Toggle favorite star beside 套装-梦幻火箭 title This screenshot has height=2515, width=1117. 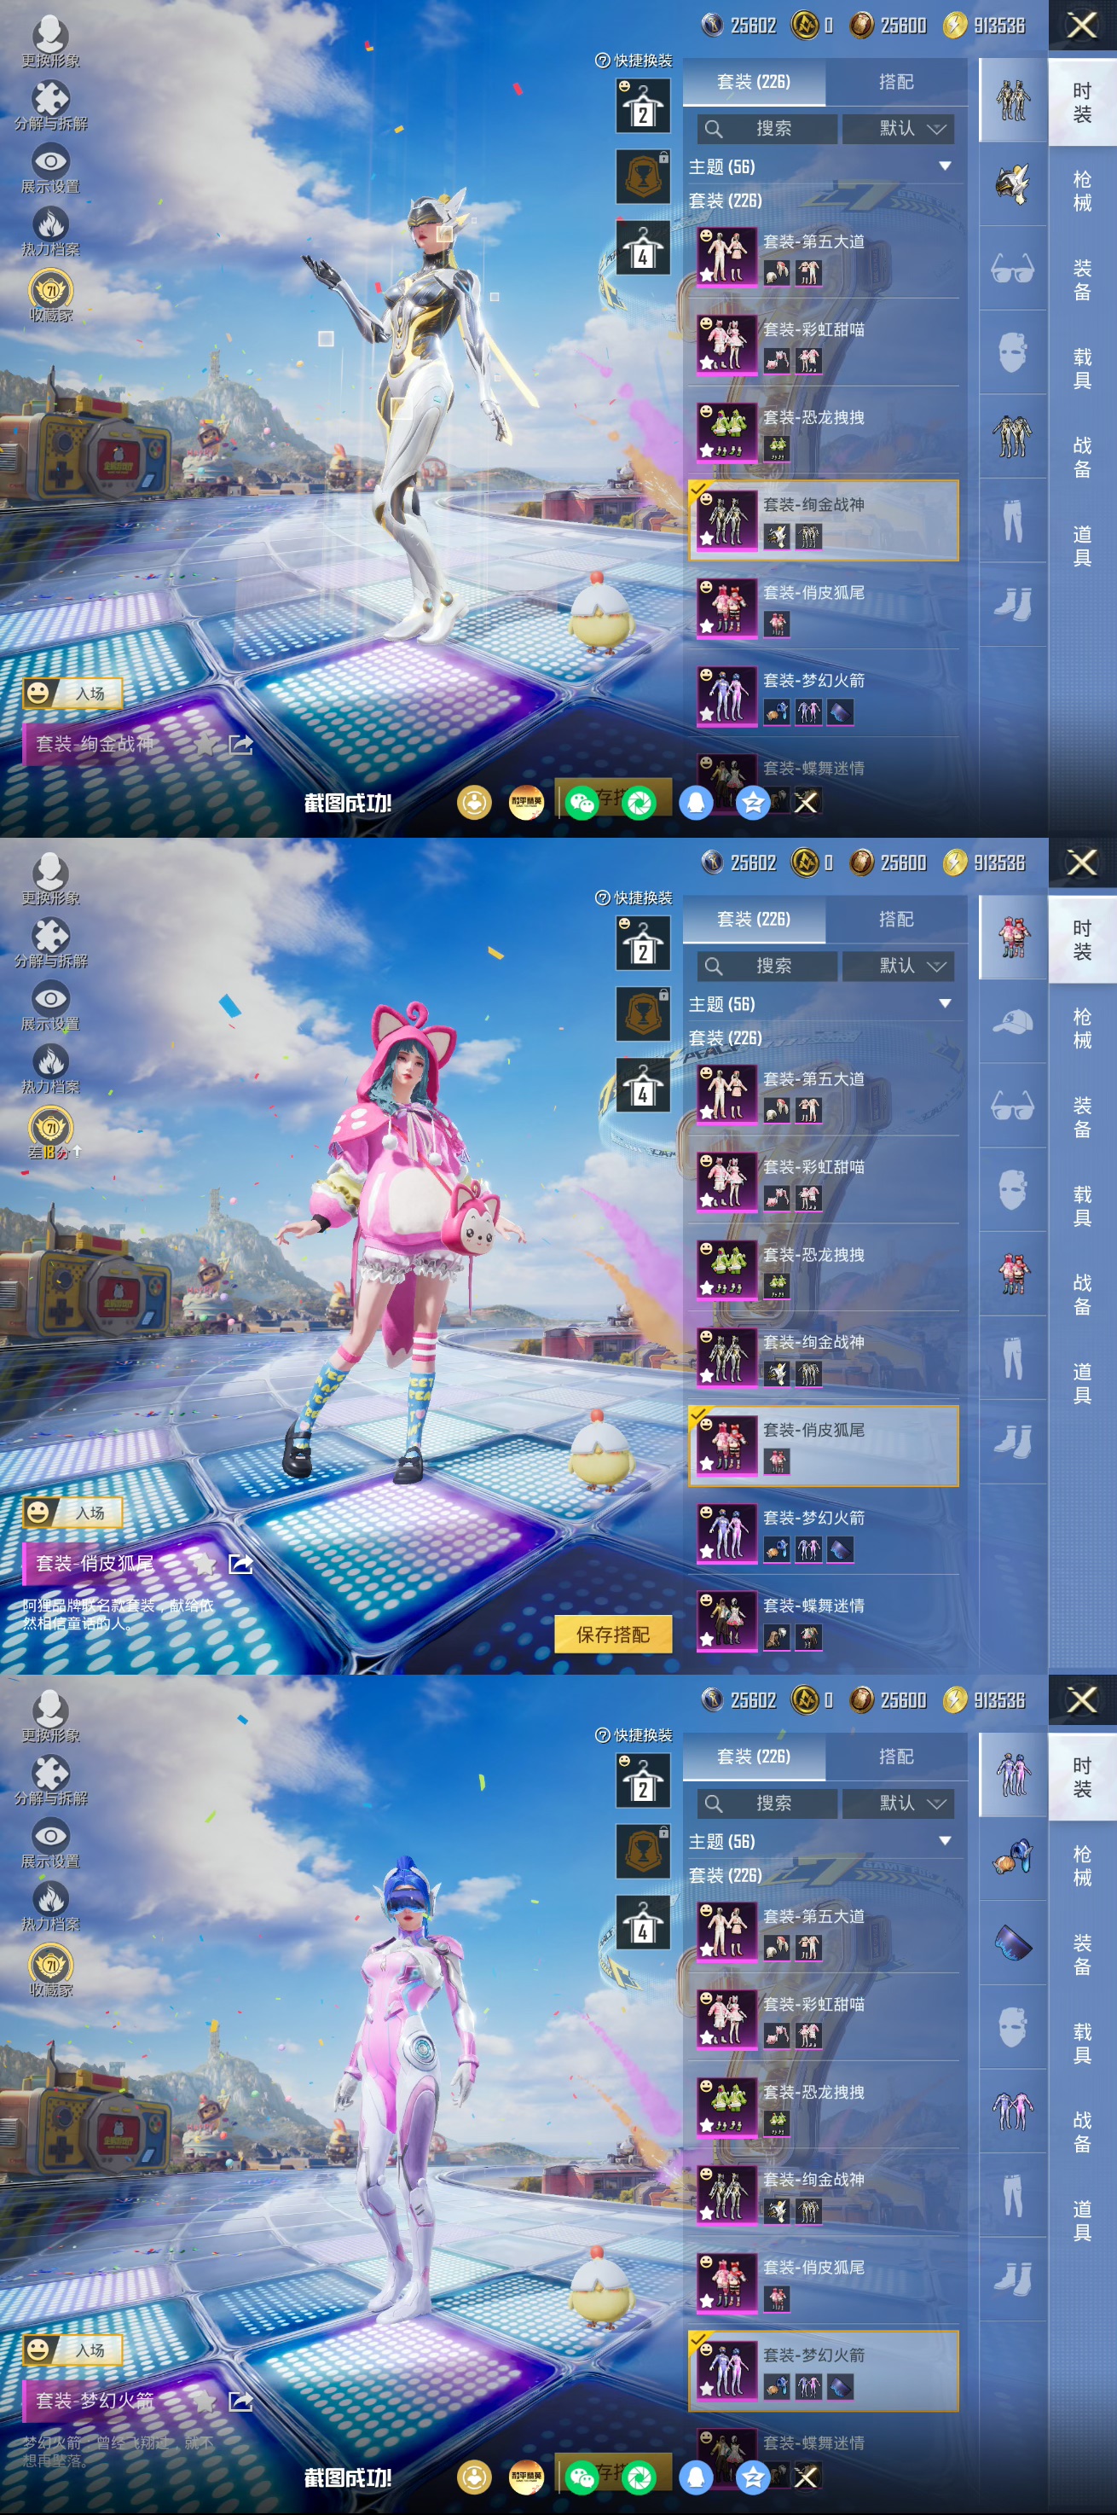click(x=204, y=2401)
